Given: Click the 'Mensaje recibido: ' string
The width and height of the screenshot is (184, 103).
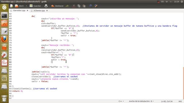Looking at the screenshot, I should [x=61, y=45].
